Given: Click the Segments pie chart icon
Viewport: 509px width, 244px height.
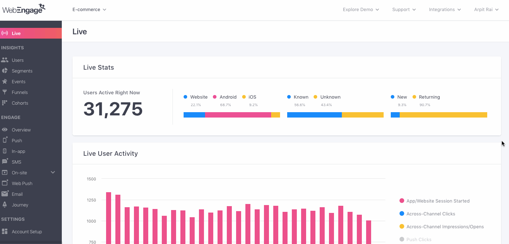Looking at the screenshot, I should click(5, 71).
